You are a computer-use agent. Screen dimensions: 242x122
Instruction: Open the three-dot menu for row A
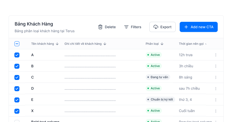point(216,55)
